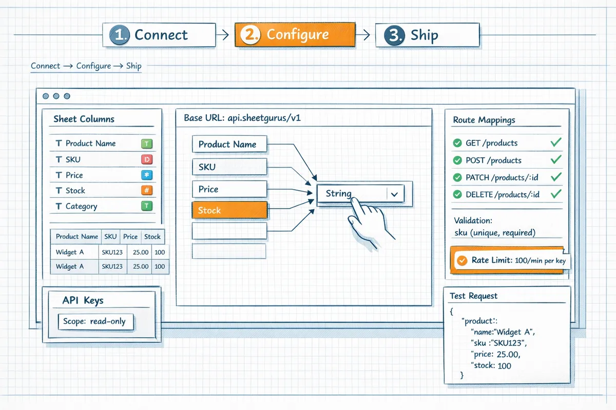Follow the Ship breadcrumb link
Image resolution: width=616 pixels, height=410 pixels.
[133, 66]
